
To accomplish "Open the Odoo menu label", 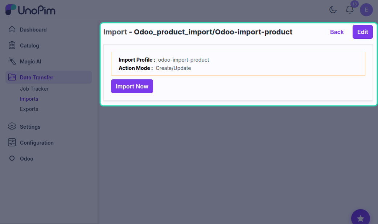I will click(26, 158).
